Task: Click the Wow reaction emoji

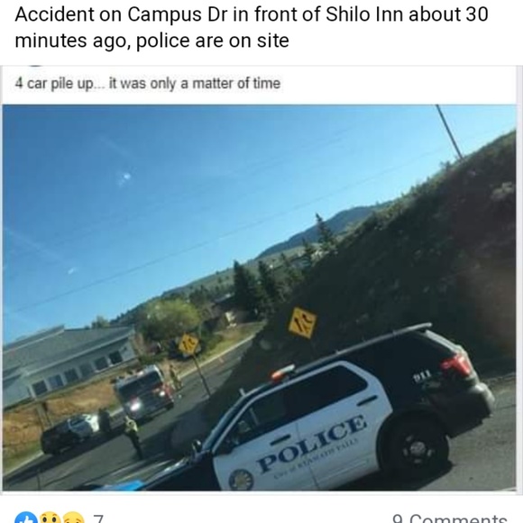Action: (50, 518)
